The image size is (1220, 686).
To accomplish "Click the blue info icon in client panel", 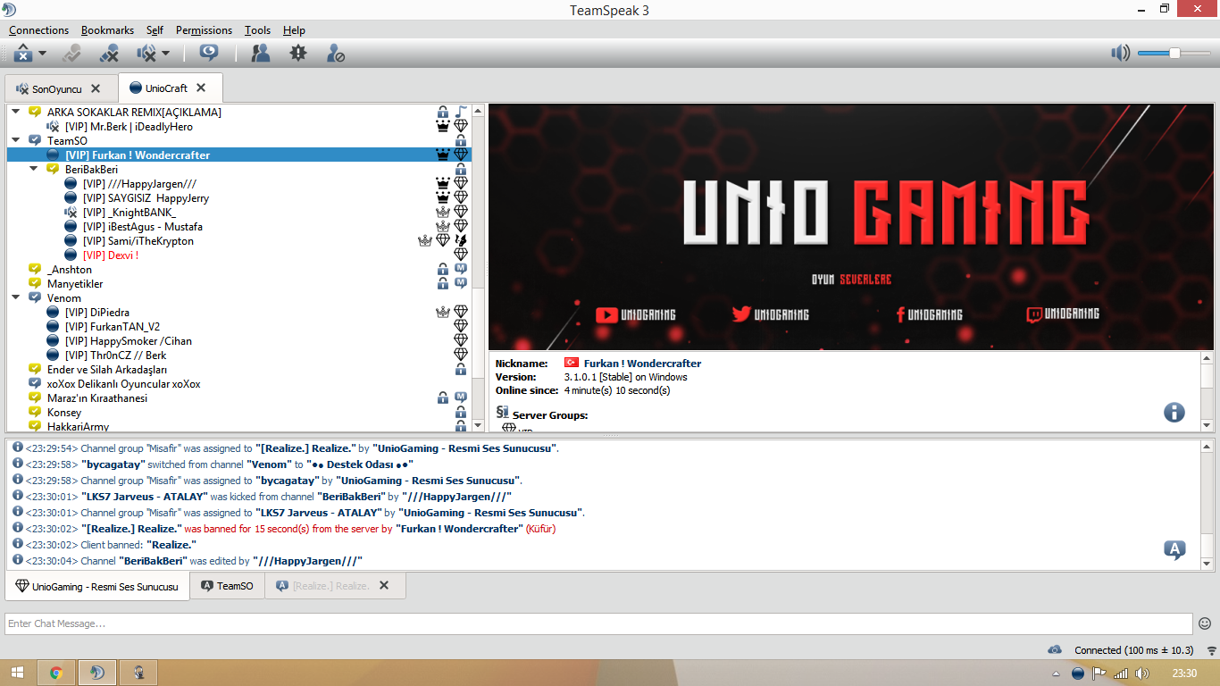I will [x=1174, y=412].
